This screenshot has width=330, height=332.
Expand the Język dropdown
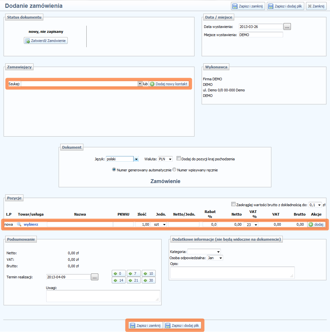tap(136, 159)
